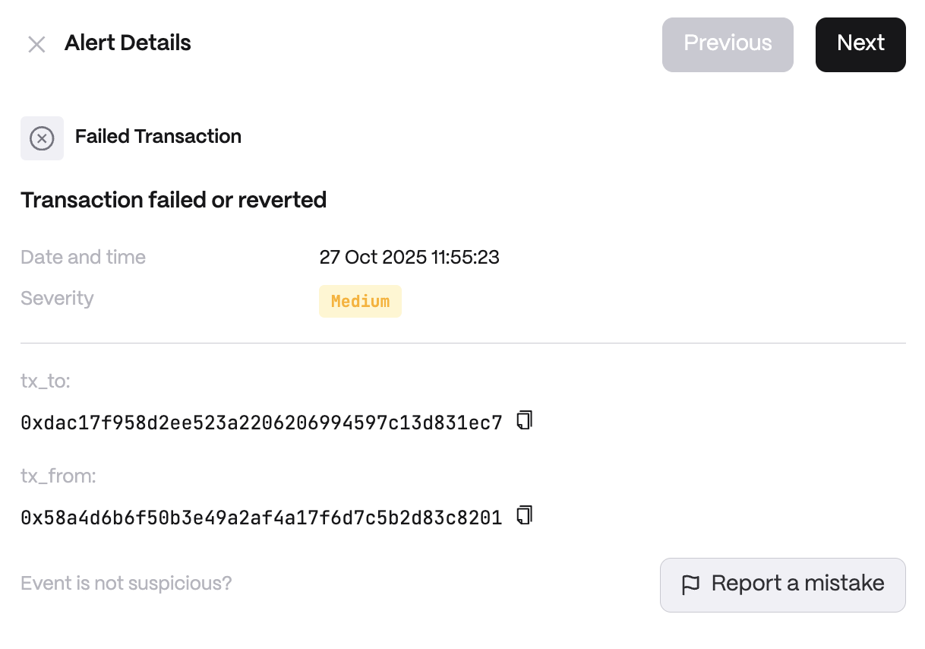
Task: Click the Event is not suspicious text
Action: click(126, 584)
